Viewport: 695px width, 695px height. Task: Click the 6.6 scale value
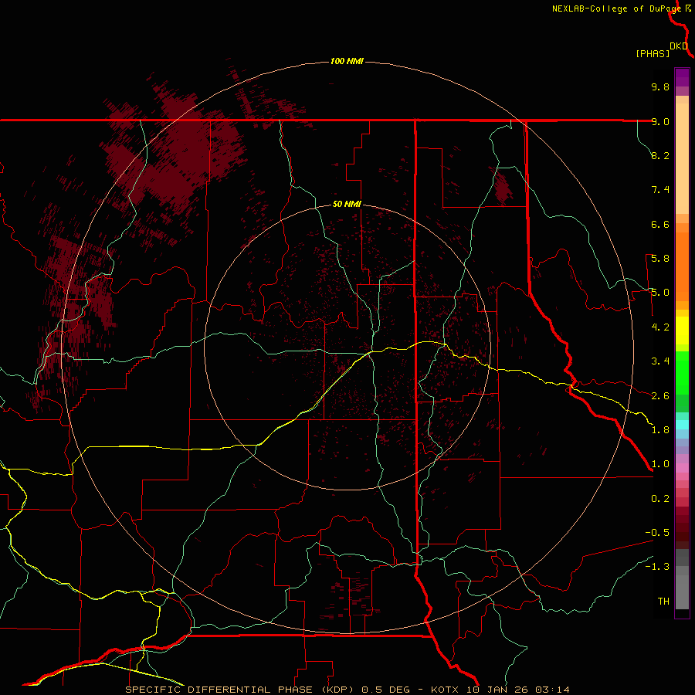coord(660,224)
